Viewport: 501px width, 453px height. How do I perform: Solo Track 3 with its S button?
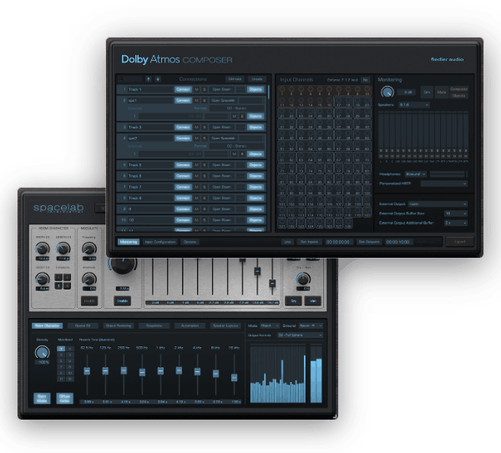205,127
